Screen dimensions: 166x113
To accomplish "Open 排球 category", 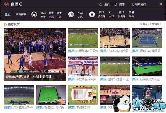I will point(121,12).
